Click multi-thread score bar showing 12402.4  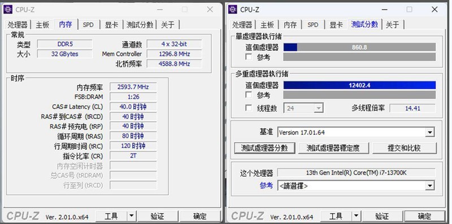pyautogui.click(x=359, y=85)
